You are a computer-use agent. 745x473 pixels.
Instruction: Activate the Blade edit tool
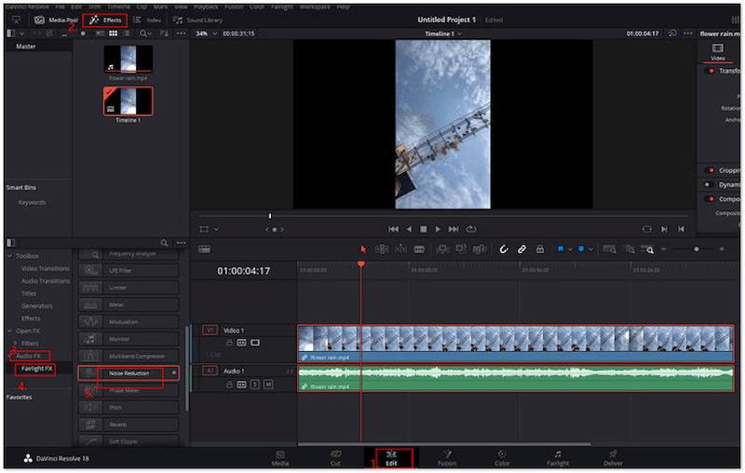(x=419, y=250)
